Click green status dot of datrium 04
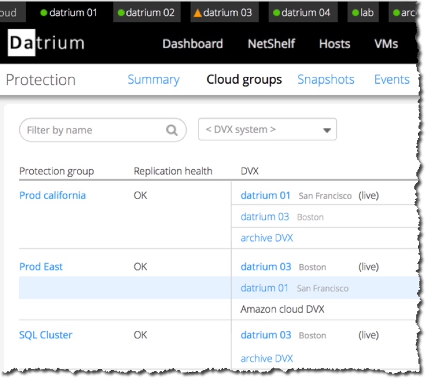The image size is (426, 379). (x=277, y=12)
